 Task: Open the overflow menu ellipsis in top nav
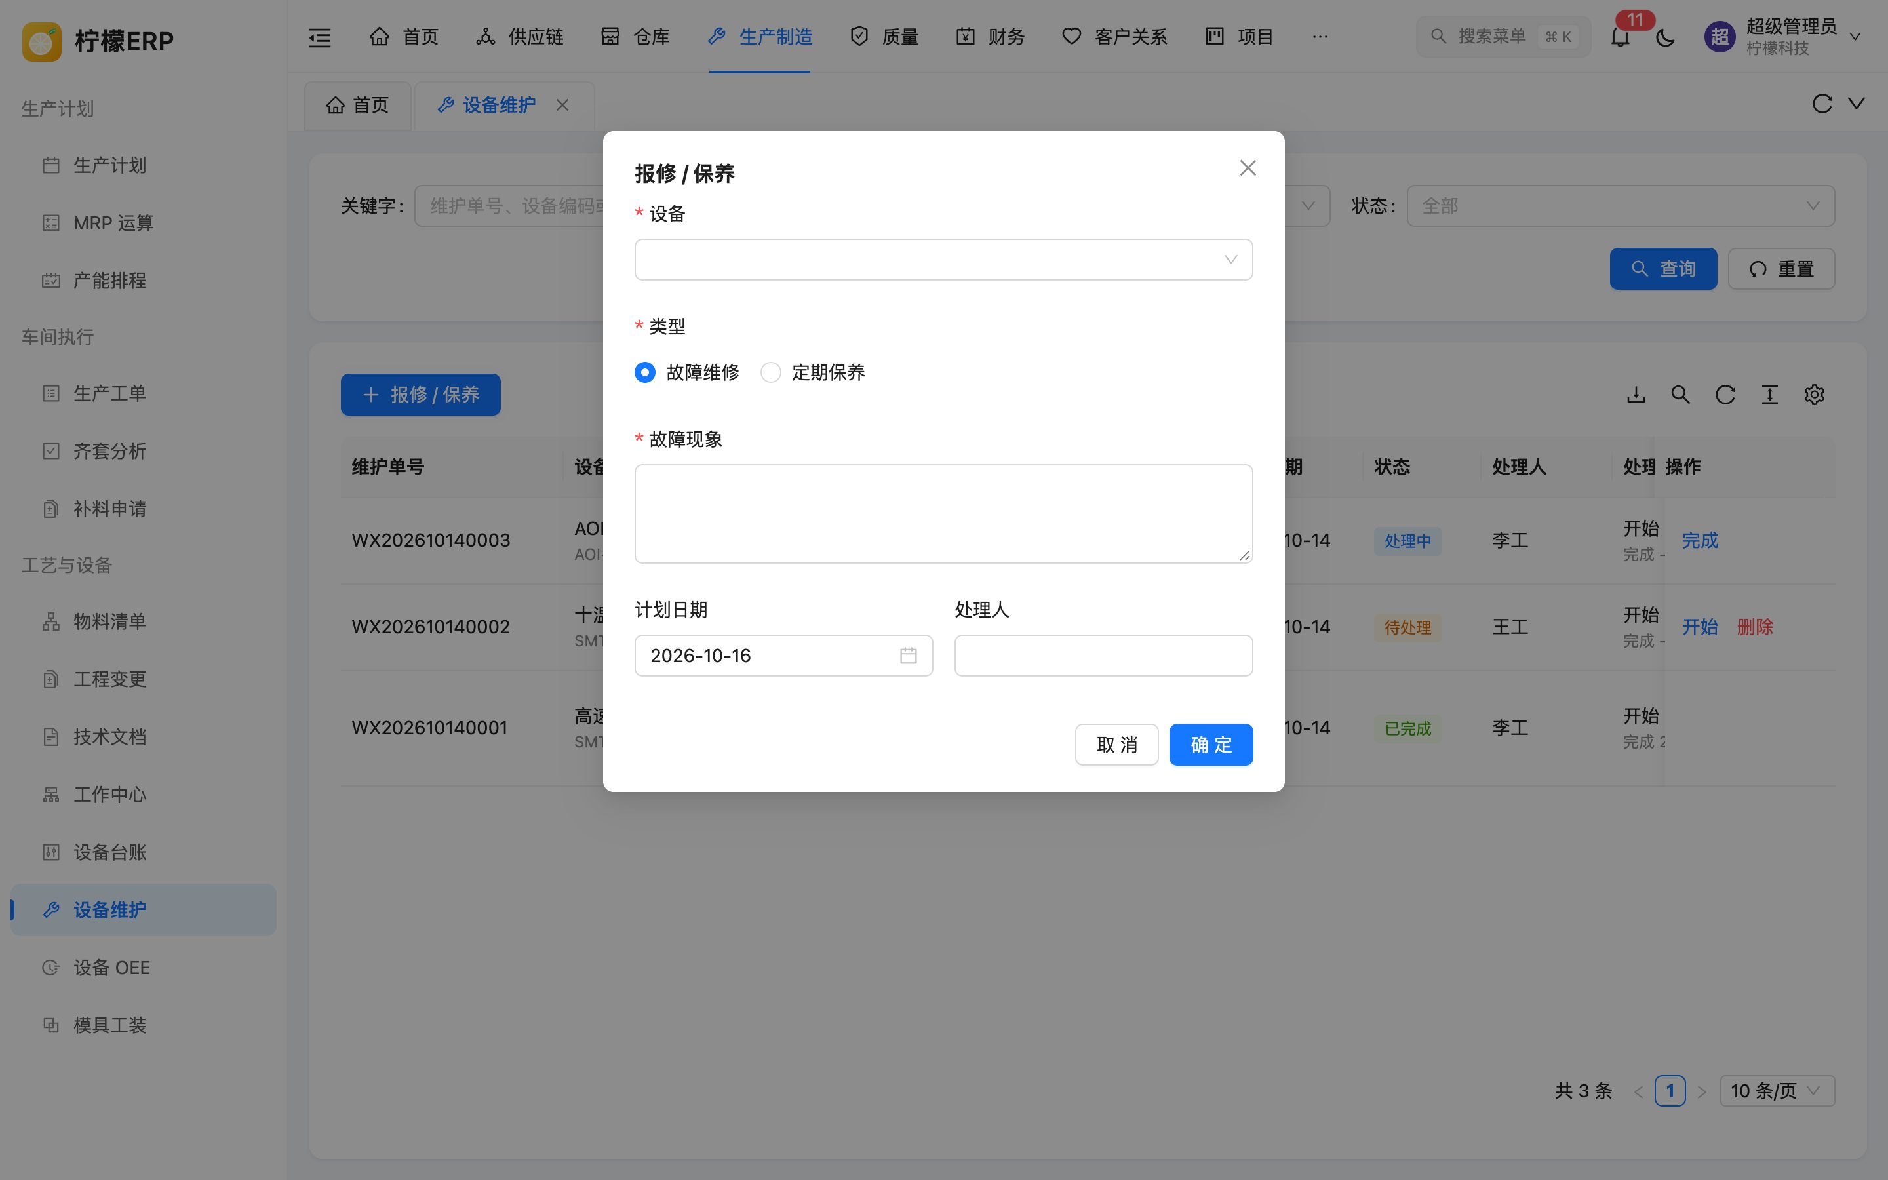[1320, 37]
